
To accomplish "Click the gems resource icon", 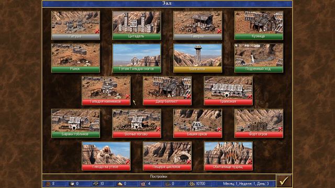I will point(167,184).
